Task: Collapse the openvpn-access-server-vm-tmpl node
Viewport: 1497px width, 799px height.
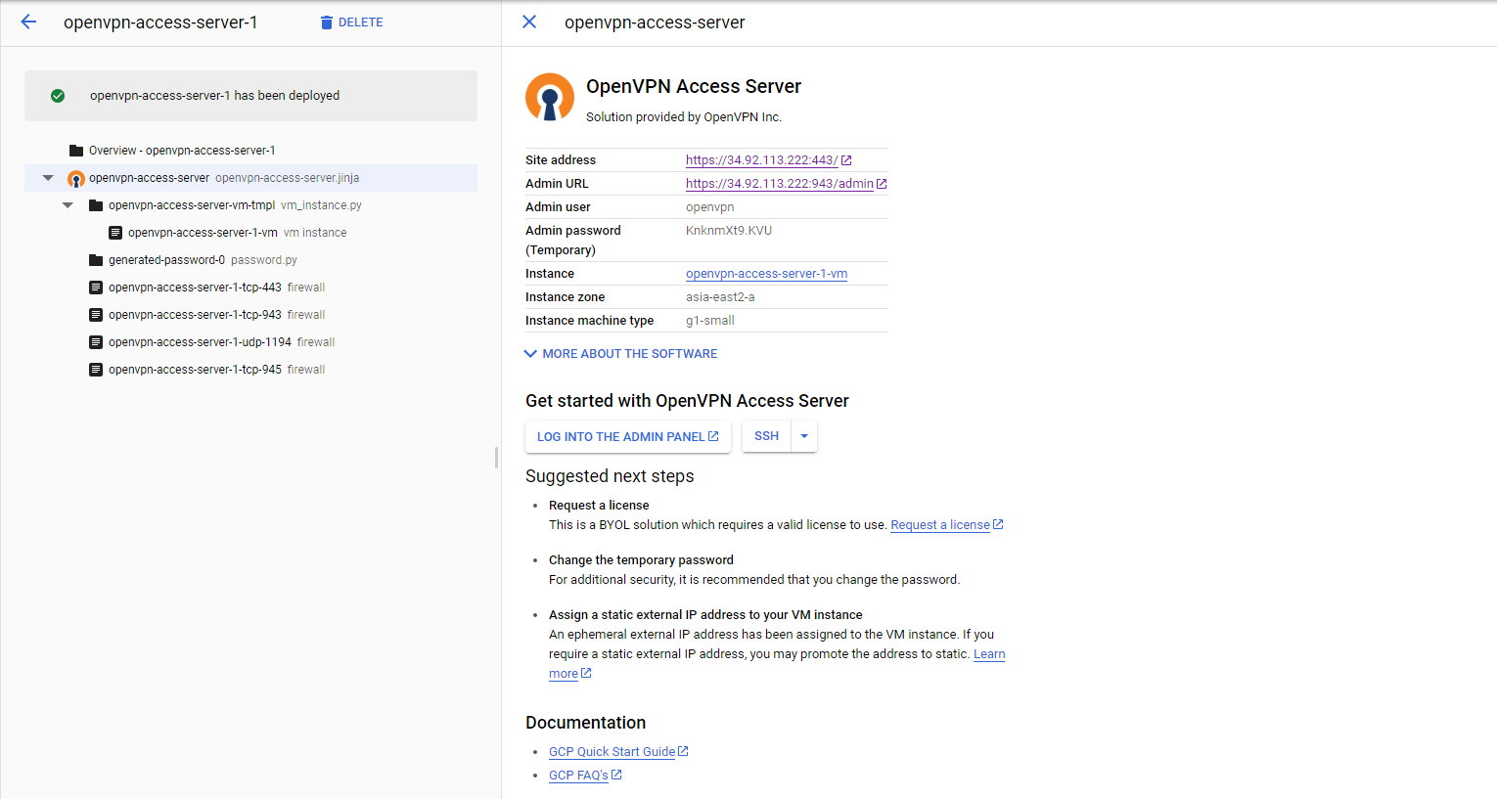Action: 68,205
